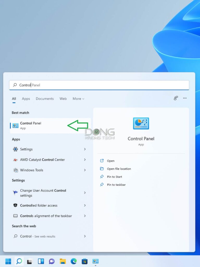Open the Start menu Windows logo

(x=8, y=261)
